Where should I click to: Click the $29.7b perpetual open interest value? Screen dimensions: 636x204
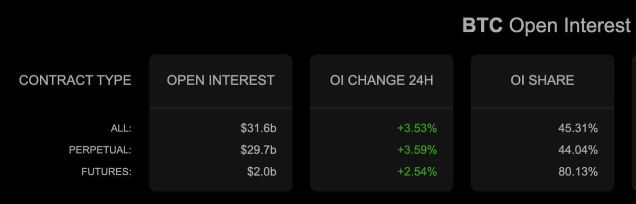(x=258, y=150)
